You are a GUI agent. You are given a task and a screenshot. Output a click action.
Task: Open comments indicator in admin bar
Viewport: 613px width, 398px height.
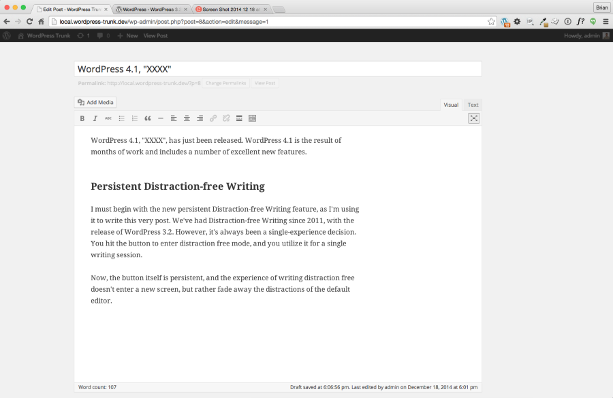click(104, 35)
